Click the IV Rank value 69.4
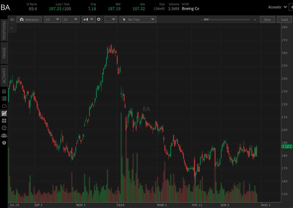This screenshot has height=208, width=293. 33,9
